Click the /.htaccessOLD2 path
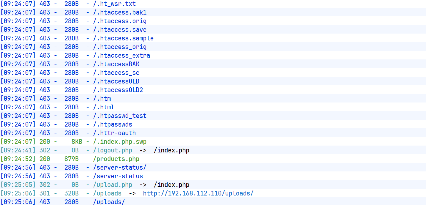The height and width of the screenshot is (205, 426). pyautogui.click(x=118, y=90)
